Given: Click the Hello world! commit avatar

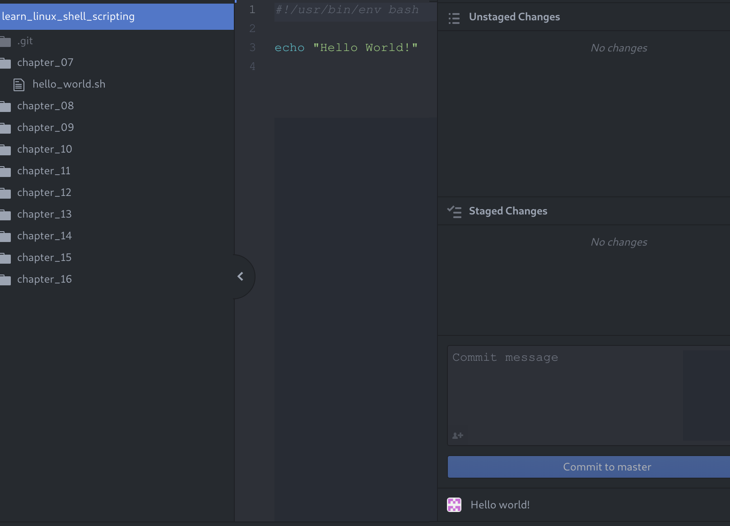Looking at the screenshot, I should tap(454, 505).
